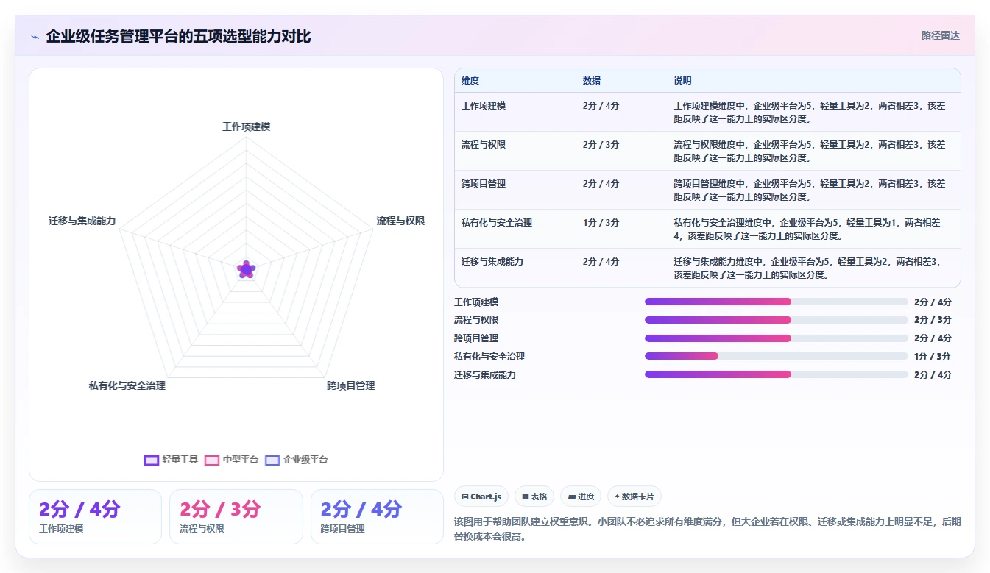Select the 流程与权限 table row name
Viewport: 990px width, 573px height.
pyautogui.click(x=484, y=145)
